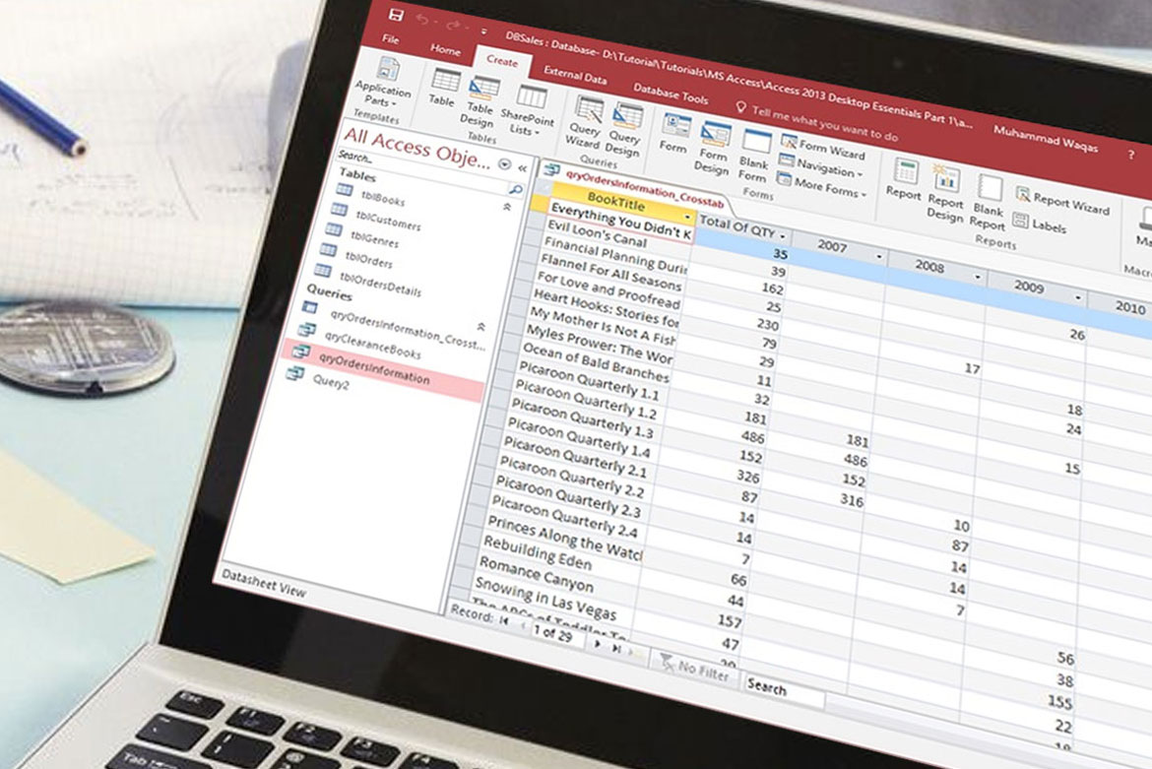The width and height of the screenshot is (1152, 769).
Task: Click the current record number field
Action: pos(554,633)
